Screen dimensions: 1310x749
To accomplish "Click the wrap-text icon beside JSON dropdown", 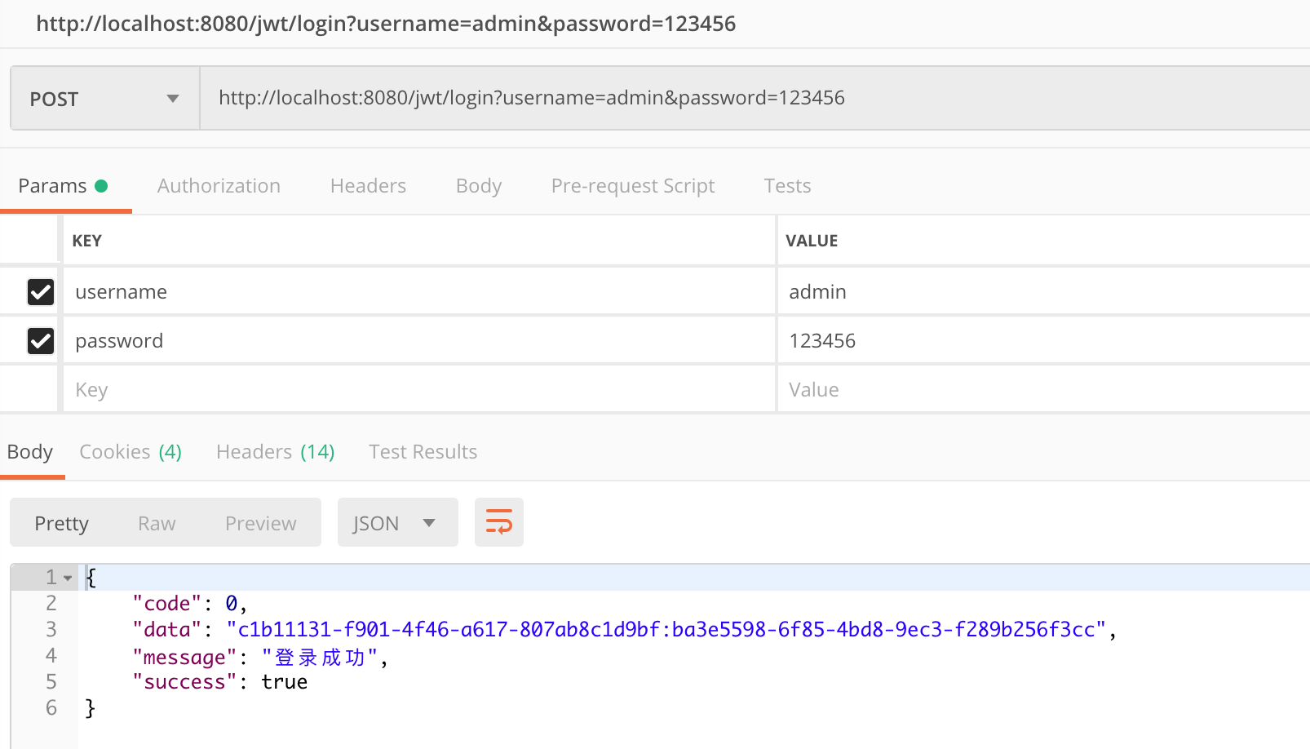I will click(498, 522).
